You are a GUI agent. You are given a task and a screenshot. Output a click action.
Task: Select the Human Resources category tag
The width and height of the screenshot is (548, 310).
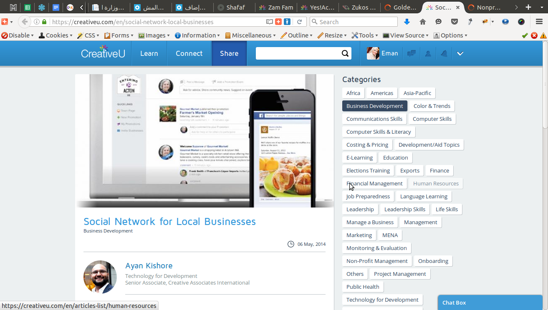(436, 183)
